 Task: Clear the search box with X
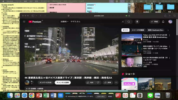point(123,22)
